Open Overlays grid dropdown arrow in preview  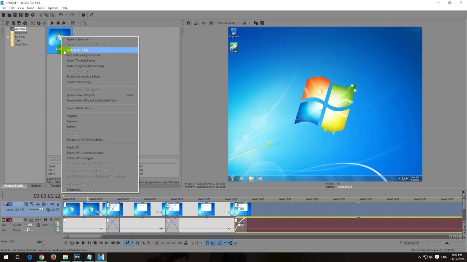click(x=249, y=23)
